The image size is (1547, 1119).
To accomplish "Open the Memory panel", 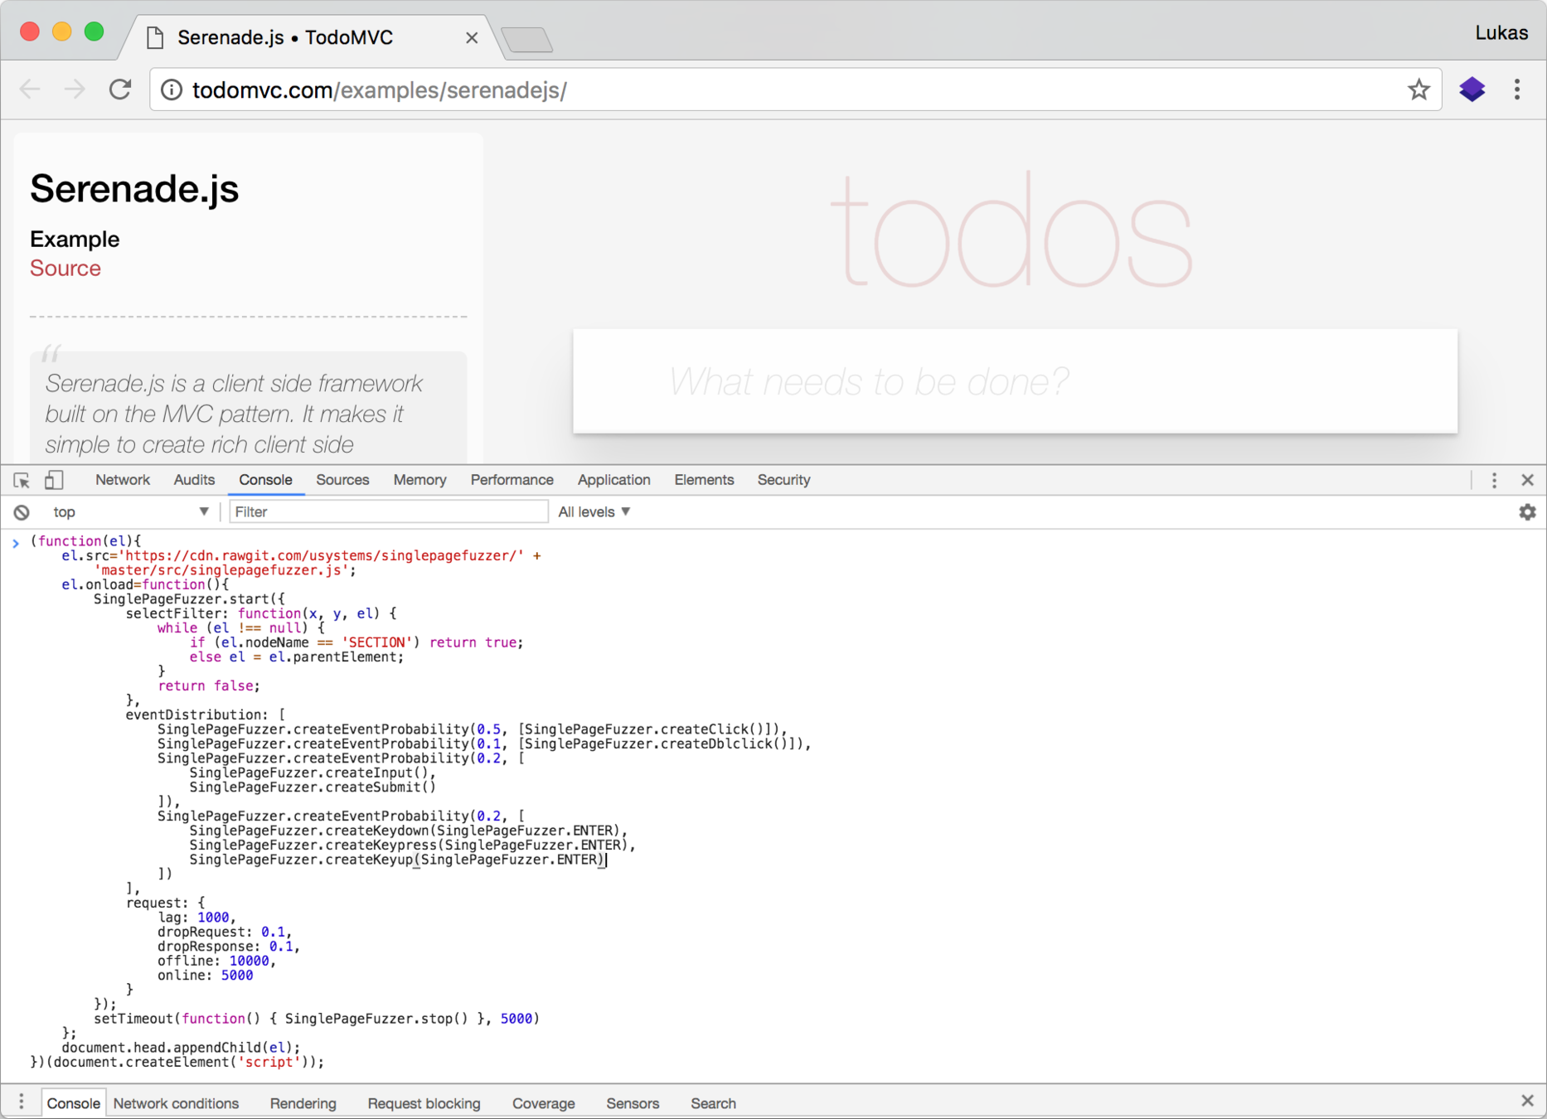I will click(419, 480).
